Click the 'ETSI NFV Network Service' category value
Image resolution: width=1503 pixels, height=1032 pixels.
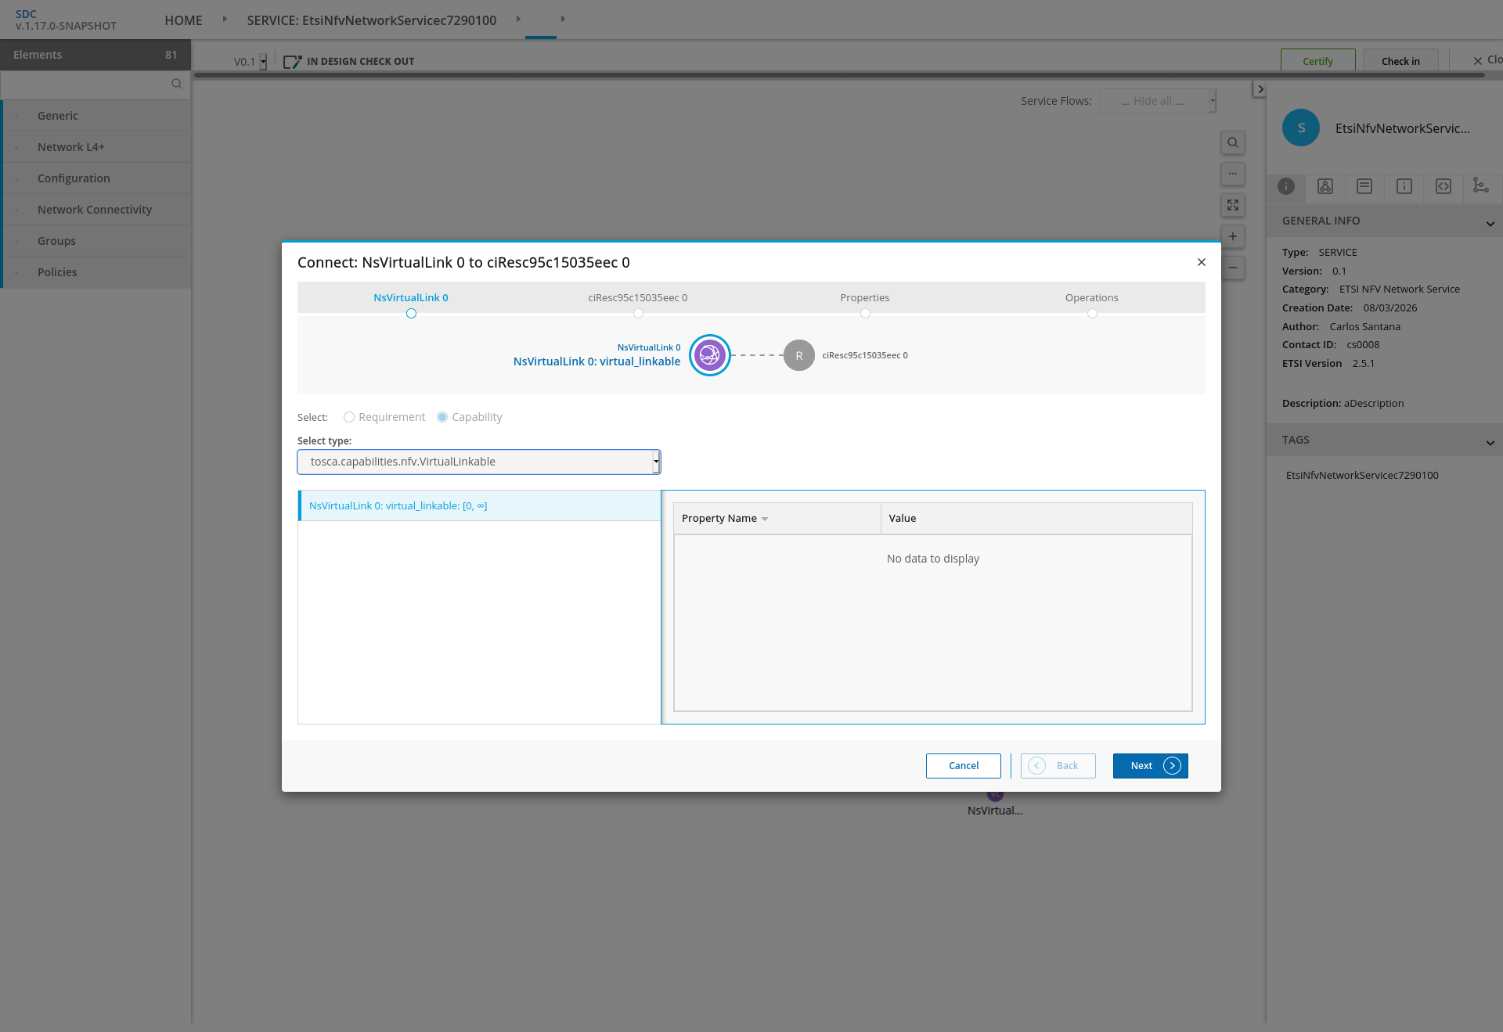(1400, 289)
